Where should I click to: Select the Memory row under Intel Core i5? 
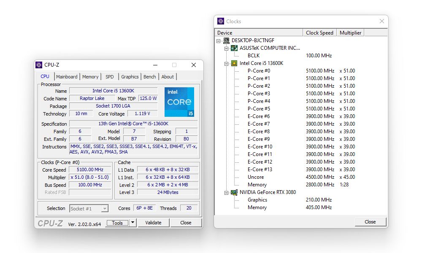tap(301, 185)
